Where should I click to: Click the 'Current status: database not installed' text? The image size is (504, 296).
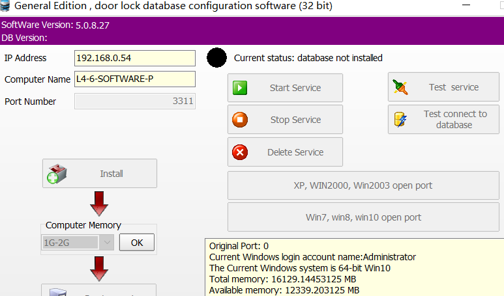tap(308, 58)
